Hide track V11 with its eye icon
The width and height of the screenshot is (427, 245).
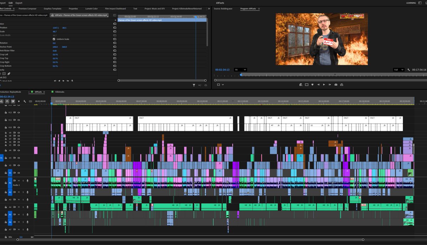click(19, 120)
